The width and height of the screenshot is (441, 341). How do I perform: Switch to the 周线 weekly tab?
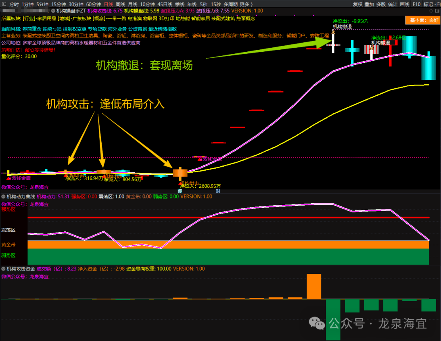pyautogui.click(x=120, y=4)
